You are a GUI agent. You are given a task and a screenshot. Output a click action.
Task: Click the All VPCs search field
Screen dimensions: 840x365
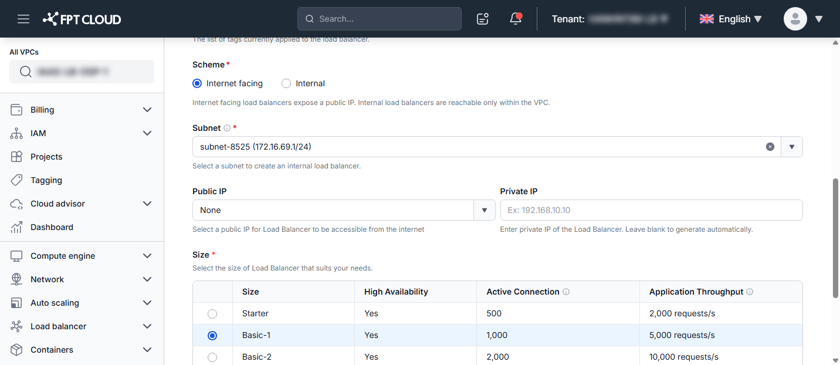click(82, 72)
